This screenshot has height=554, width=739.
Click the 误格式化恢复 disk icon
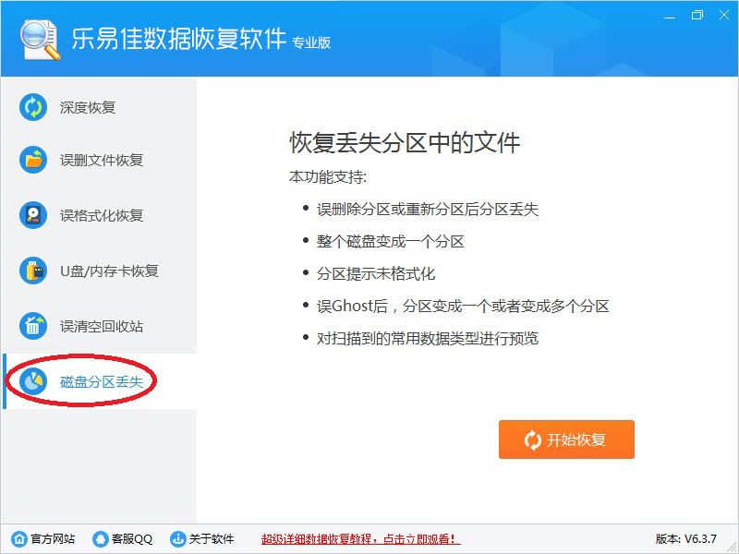(33, 215)
